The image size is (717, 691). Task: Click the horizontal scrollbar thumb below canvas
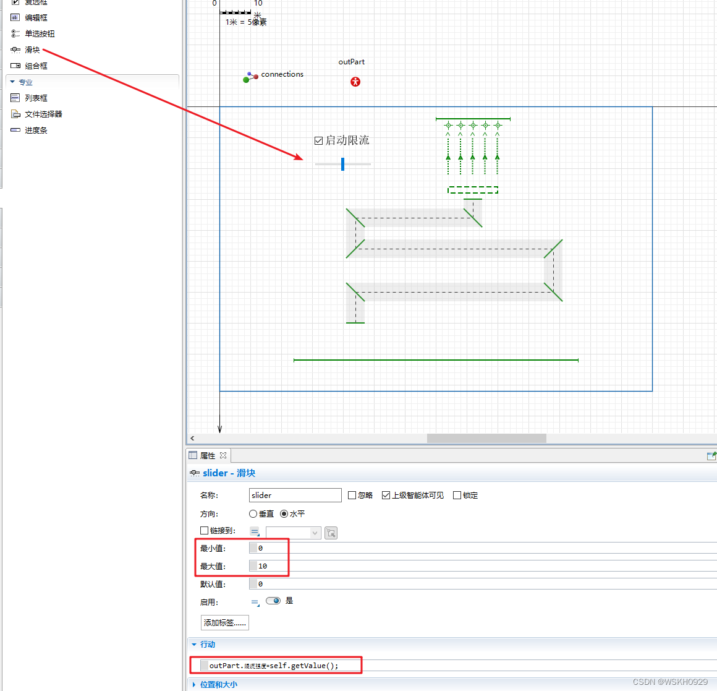486,439
